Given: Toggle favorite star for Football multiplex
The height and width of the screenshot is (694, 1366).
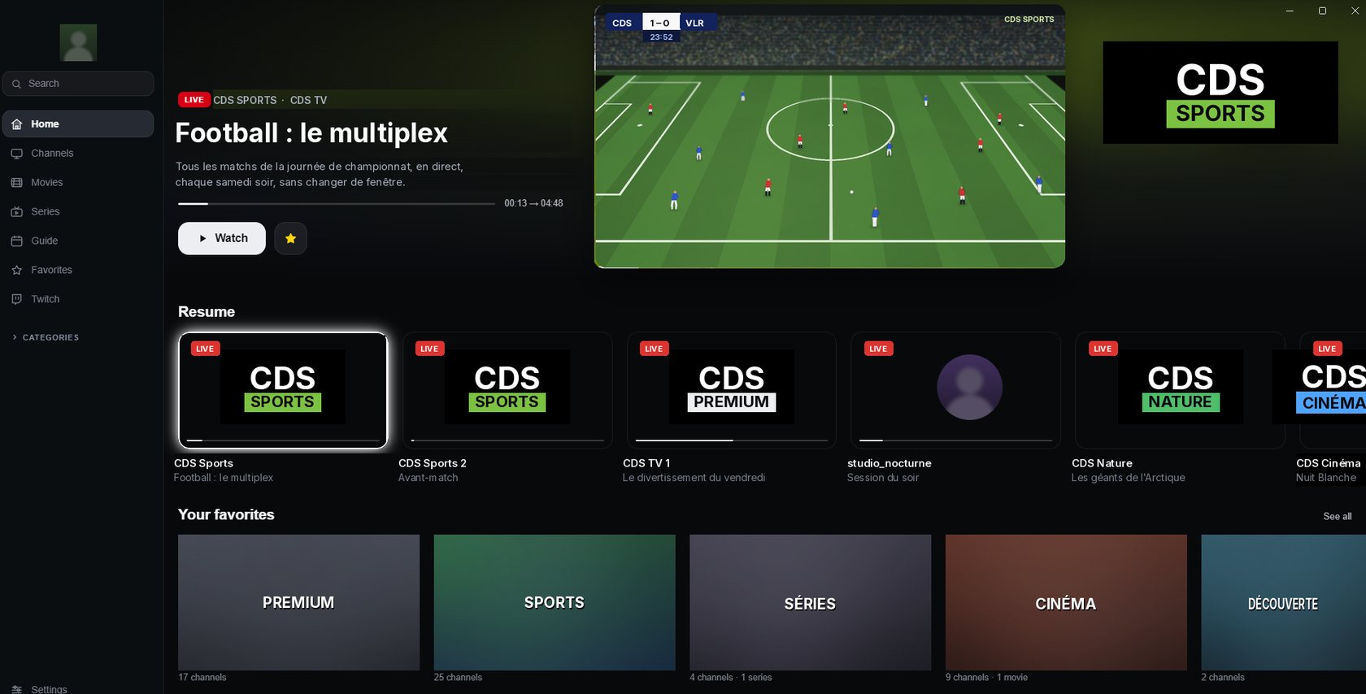Looking at the screenshot, I should click(290, 238).
